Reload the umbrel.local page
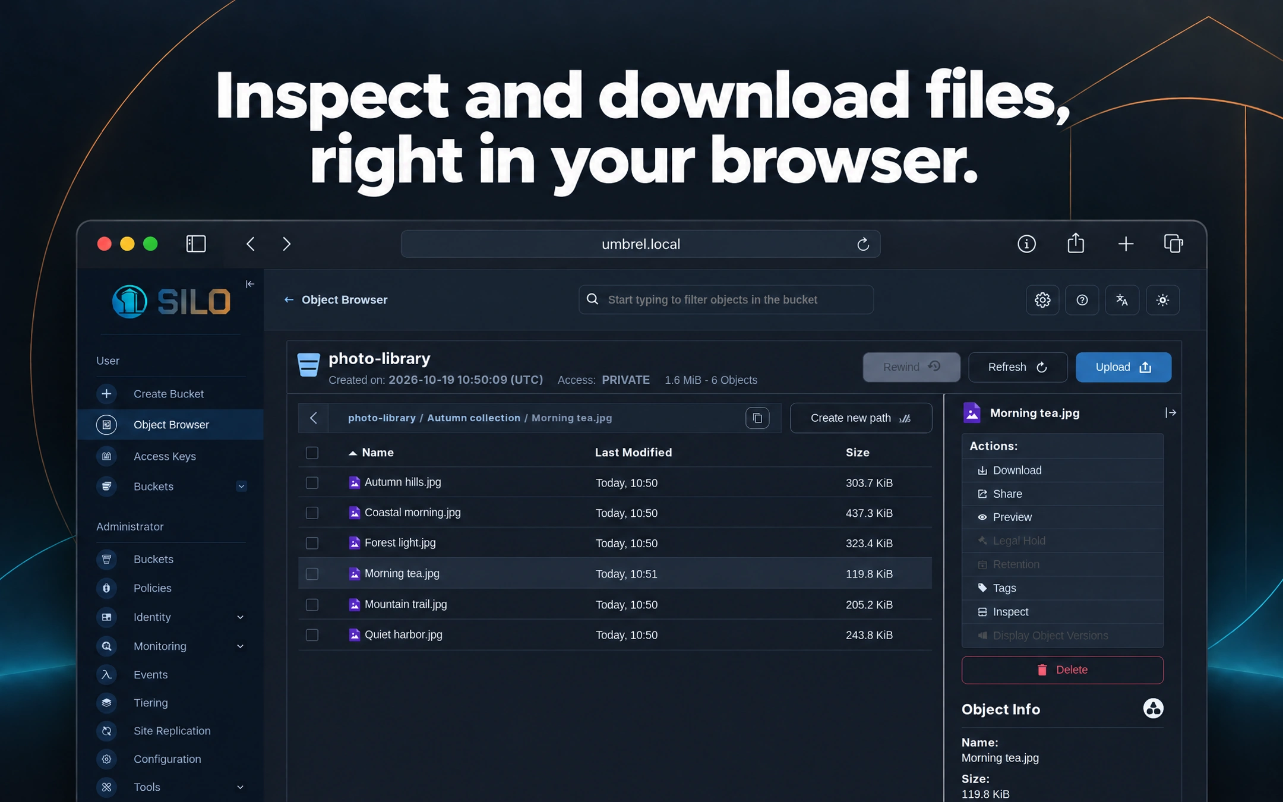Image resolution: width=1283 pixels, height=802 pixels. [863, 244]
